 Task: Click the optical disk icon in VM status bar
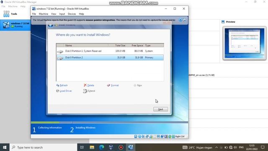pyautogui.click(x=139, y=136)
